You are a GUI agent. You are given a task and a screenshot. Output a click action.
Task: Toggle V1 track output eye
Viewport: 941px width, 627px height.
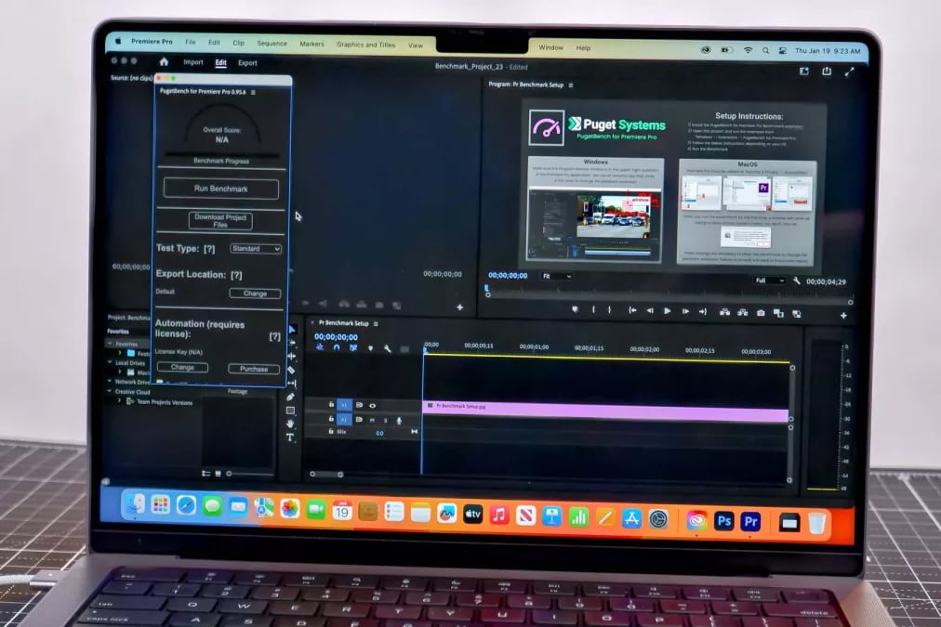372,406
